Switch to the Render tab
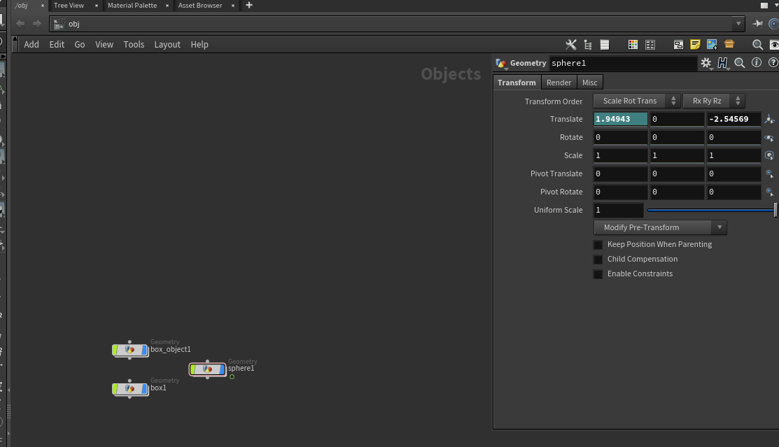The image size is (779, 447). coord(559,83)
